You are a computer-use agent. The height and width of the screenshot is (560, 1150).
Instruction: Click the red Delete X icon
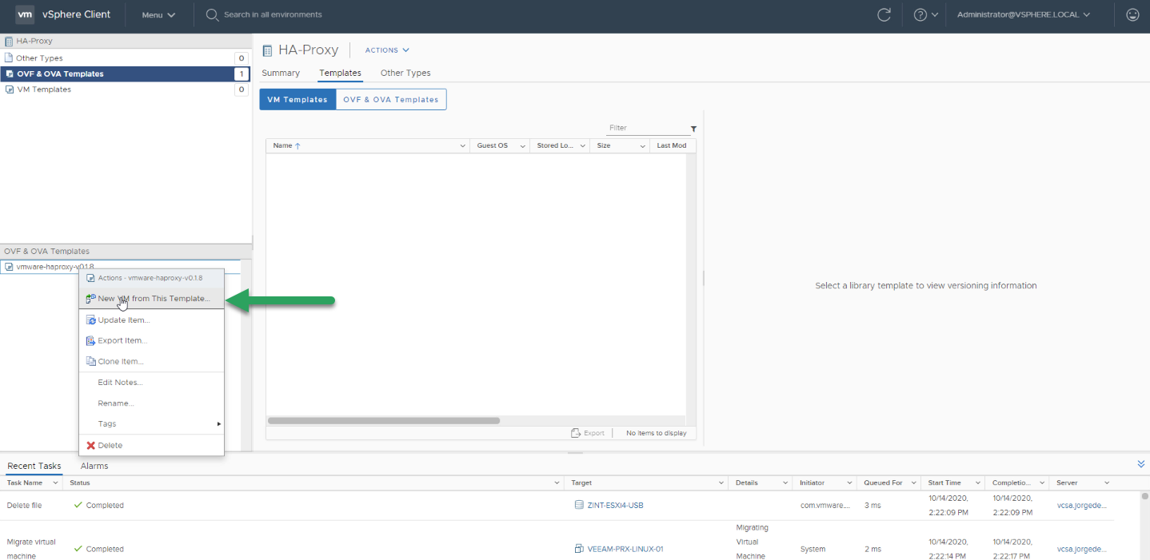[91, 445]
